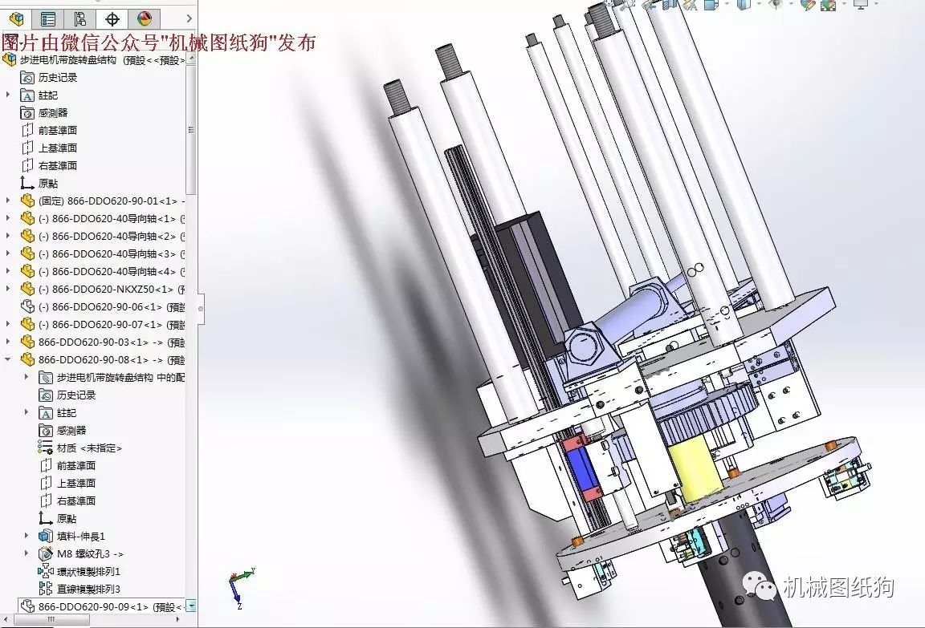Click the 環狀複製排列1 circular pattern feature
Screen dimensions: 925x628
pos(88,571)
